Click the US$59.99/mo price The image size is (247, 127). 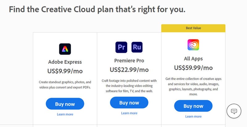pos(193,68)
